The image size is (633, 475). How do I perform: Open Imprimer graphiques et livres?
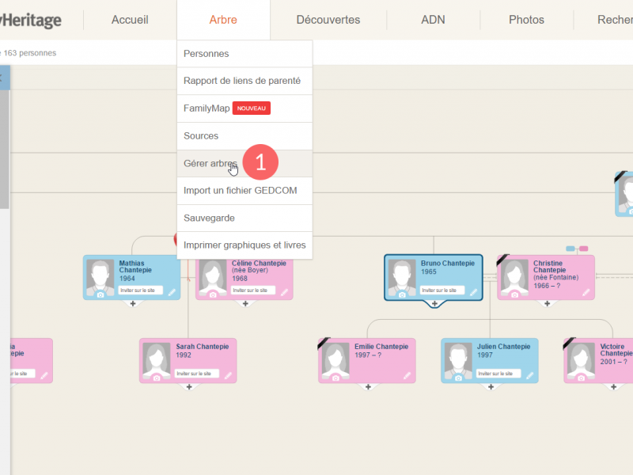click(244, 245)
